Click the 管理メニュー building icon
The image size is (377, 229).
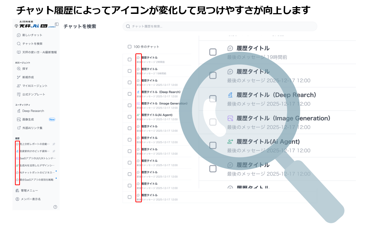tap(17, 191)
